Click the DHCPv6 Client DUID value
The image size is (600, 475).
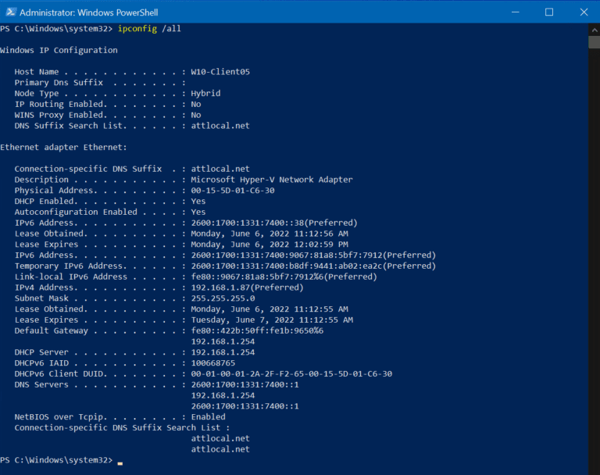(291, 373)
